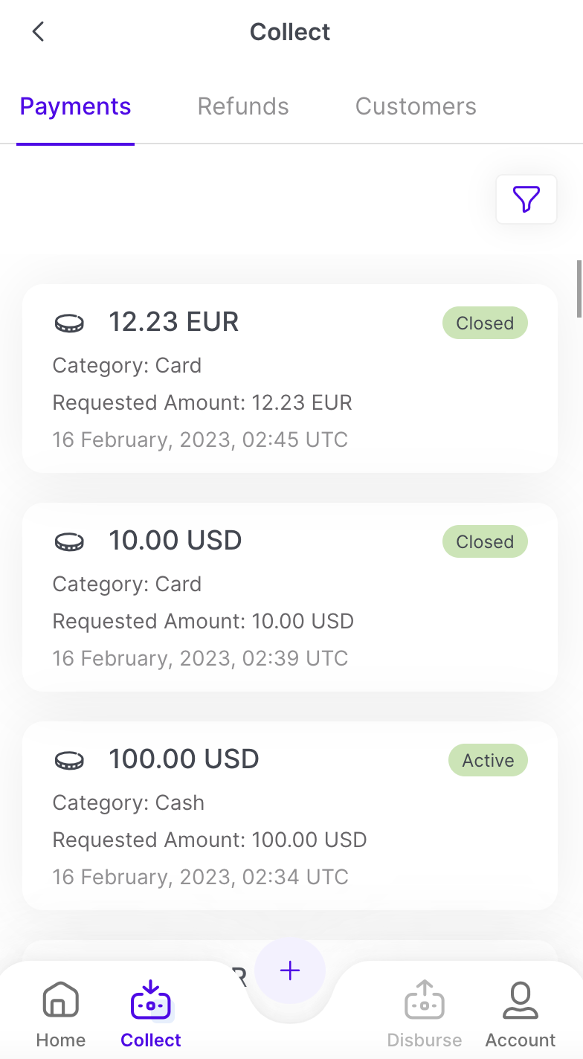This screenshot has height=1059, width=583.
Task: Tap the Collect navigation icon
Action: (151, 1001)
